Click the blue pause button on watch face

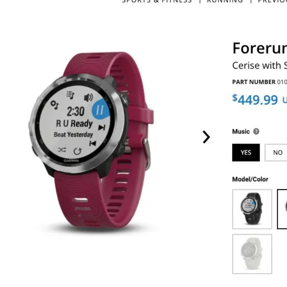click(x=100, y=110)
